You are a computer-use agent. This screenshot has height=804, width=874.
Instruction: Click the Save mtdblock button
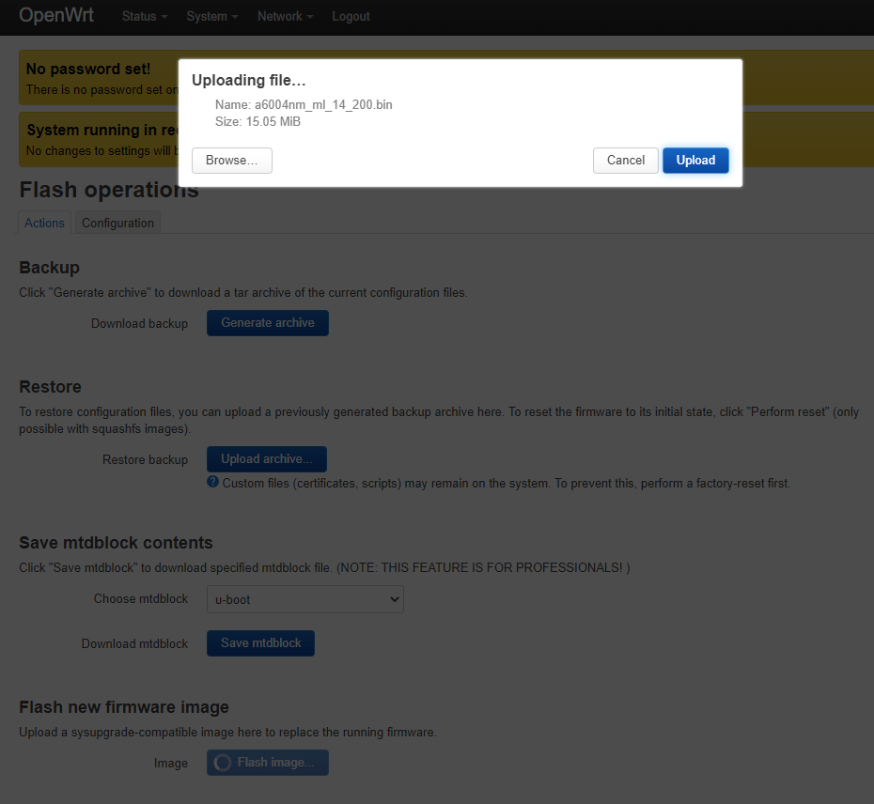(x=260, y=643)
